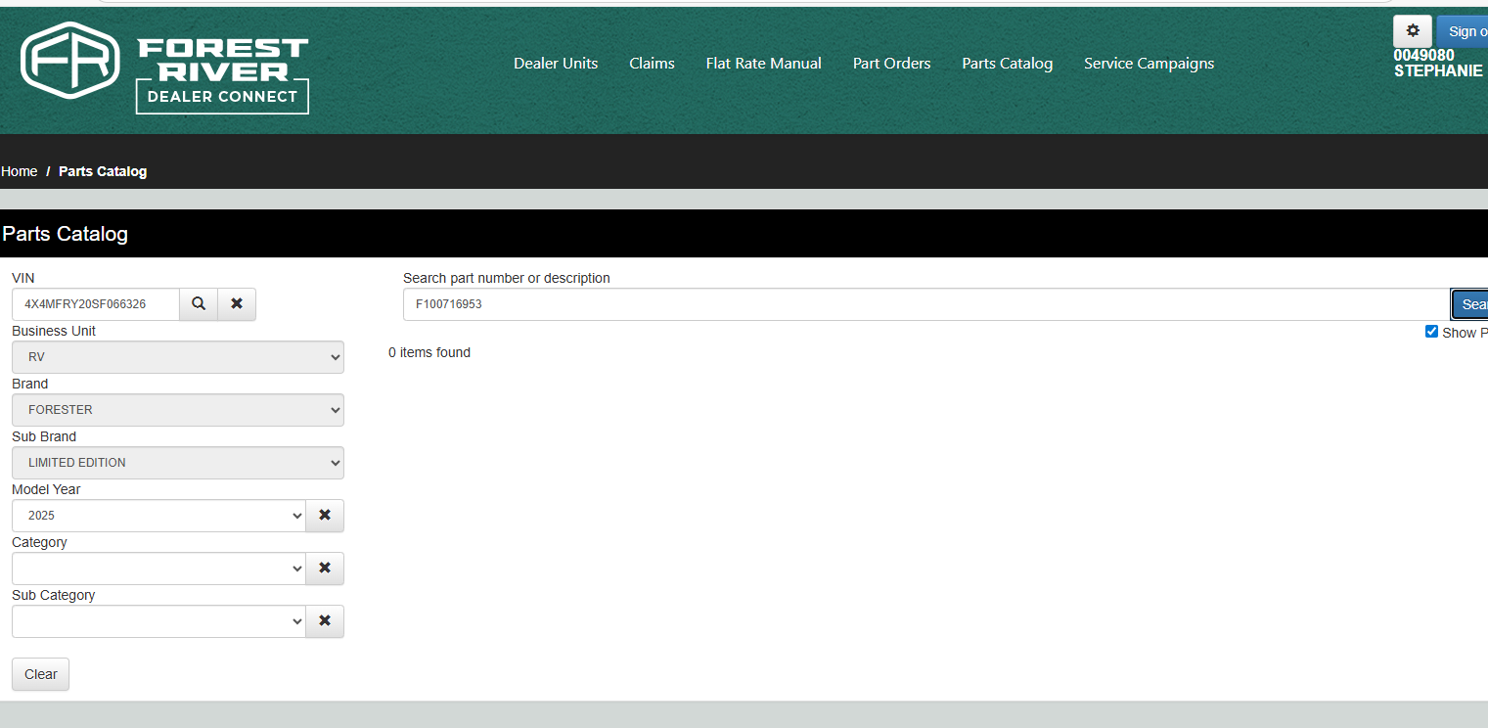Clear Category using its X icon
This screenshot has width=1488, height=728.
325,569
